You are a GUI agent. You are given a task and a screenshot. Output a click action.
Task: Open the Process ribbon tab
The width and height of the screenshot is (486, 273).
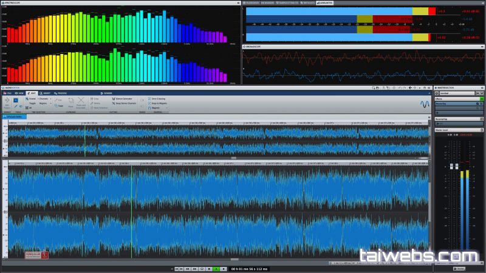62,93
